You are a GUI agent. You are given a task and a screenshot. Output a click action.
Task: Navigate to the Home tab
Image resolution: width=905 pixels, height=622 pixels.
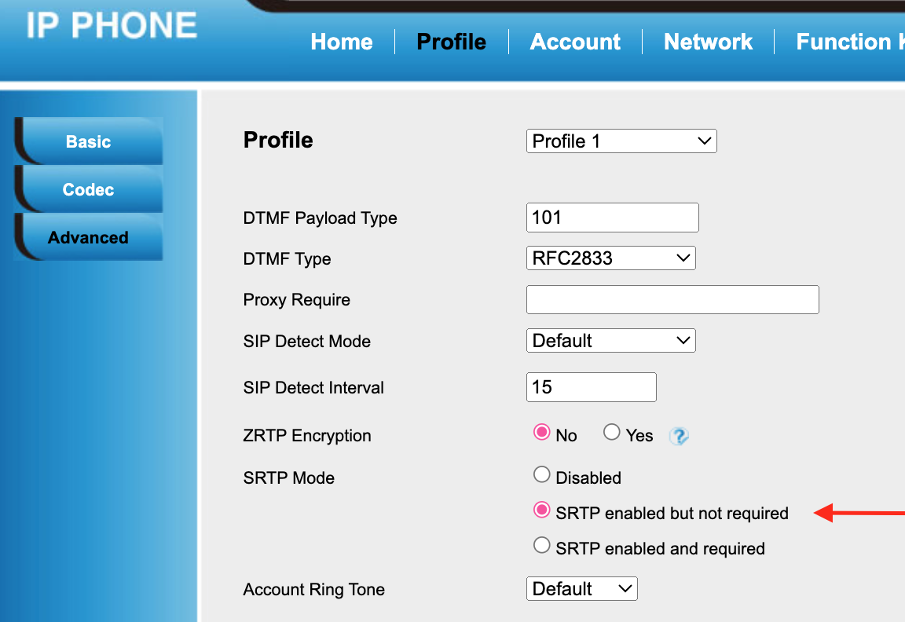click(341, 42)
